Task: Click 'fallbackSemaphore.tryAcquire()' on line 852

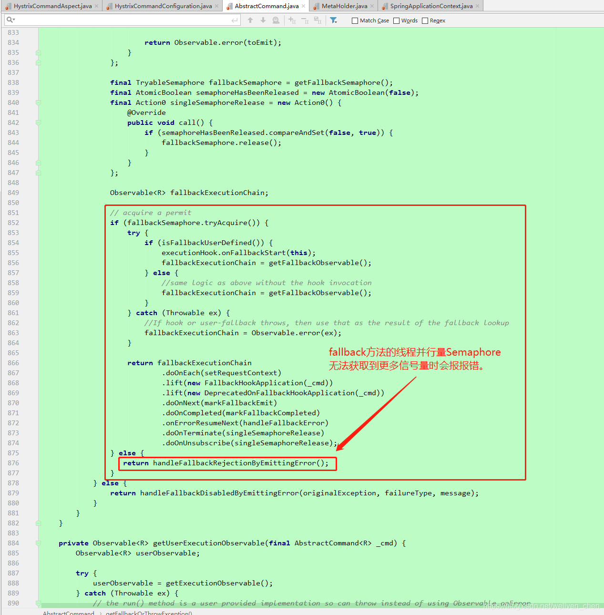Action: tap(194, 223)
